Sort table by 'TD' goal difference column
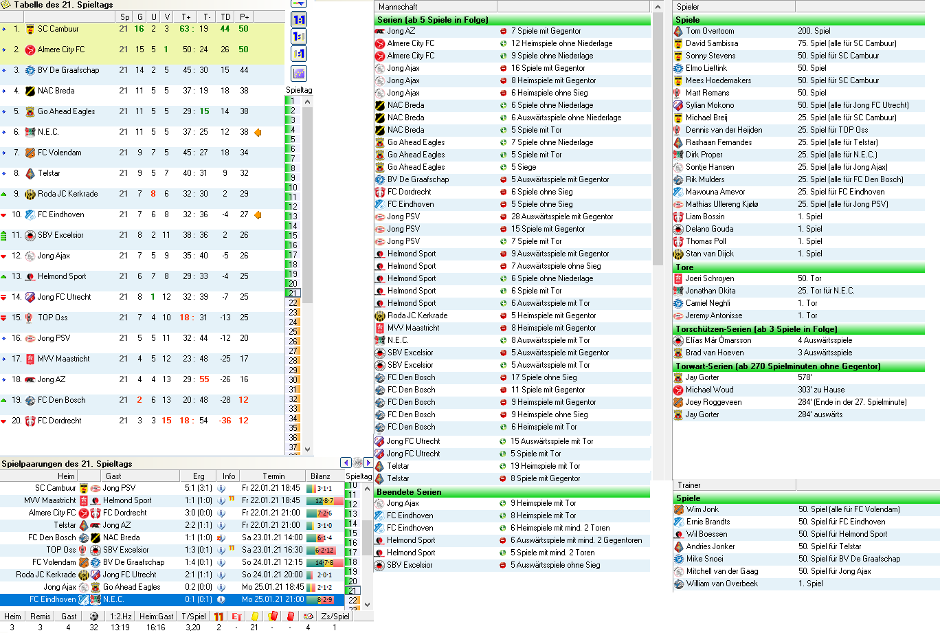This screenshot has height=633, width=940. [x=225, y=16]
